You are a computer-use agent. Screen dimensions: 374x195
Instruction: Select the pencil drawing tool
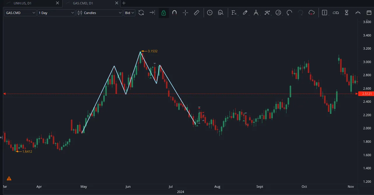pyautogui.click(x=245, y=13)
